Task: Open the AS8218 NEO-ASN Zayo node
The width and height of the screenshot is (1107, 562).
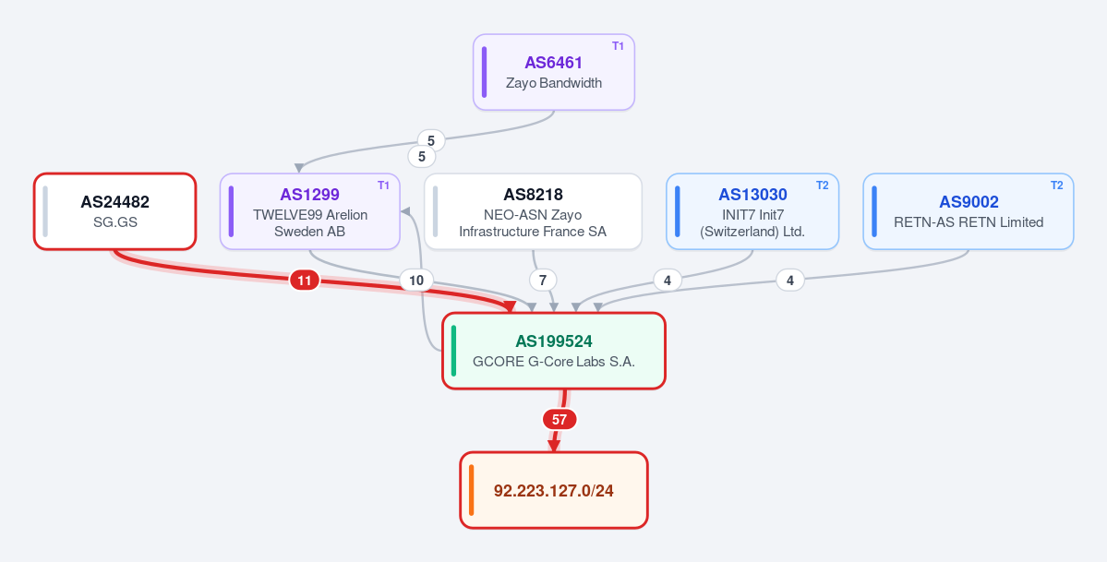Action: pos(533,211)
